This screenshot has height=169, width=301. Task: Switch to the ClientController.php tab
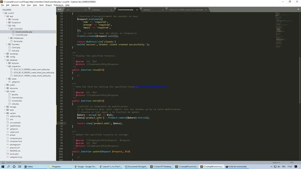126,9
